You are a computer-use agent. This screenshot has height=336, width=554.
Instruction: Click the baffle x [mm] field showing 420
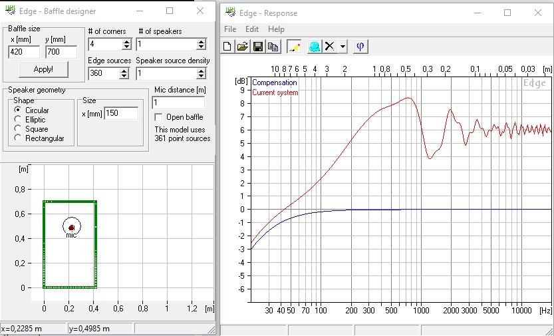point(24,52)
